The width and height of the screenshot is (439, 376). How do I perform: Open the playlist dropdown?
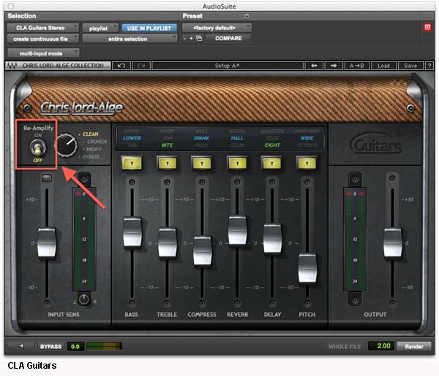click(x=100, y=28)
